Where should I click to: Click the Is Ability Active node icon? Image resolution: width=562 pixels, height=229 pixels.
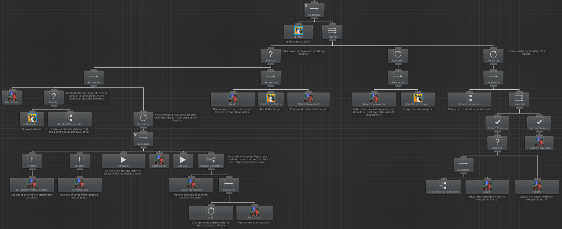32,118
